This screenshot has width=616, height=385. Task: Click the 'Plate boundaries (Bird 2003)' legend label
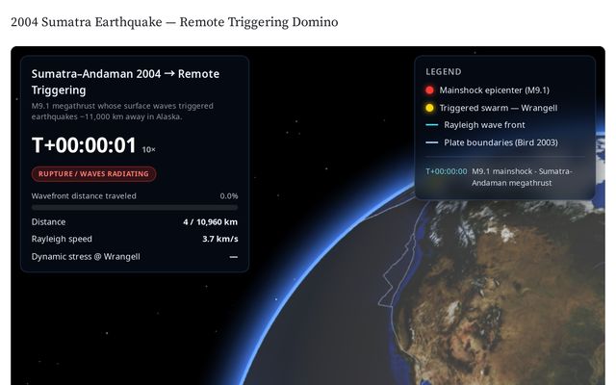pyautogui.click(x=500, y=142)
